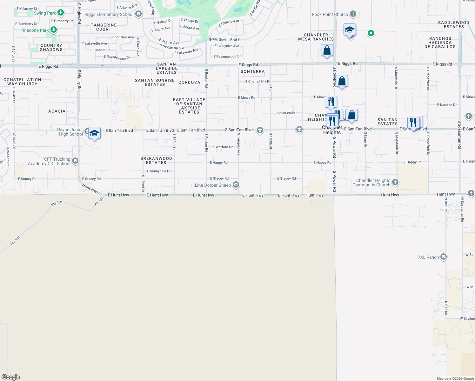The image size is (475, 381).
Task: Click the restaurant marker near San Tan Estates
Action: (x=413, y=122)
